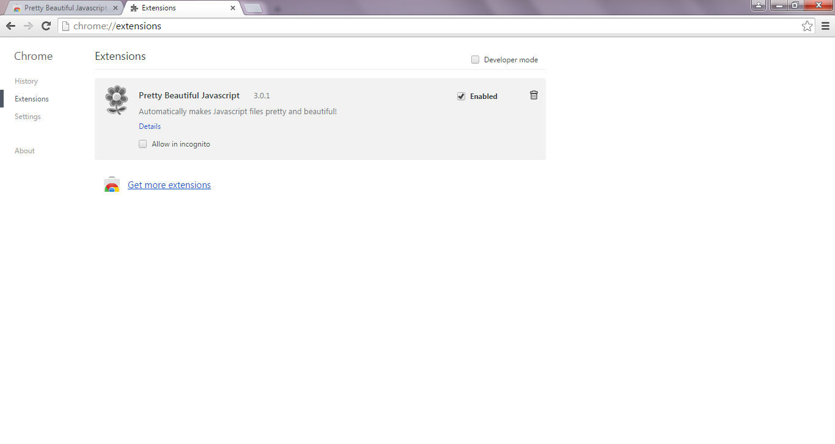This screenshot has height=444, width=835.
Task: Open the user profile button in title bar
Action: point(759,5)
